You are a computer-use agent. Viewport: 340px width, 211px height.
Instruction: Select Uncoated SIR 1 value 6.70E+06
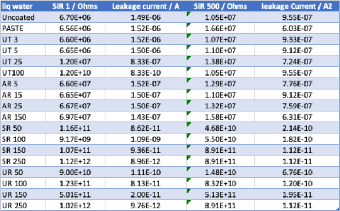point(75,17)
